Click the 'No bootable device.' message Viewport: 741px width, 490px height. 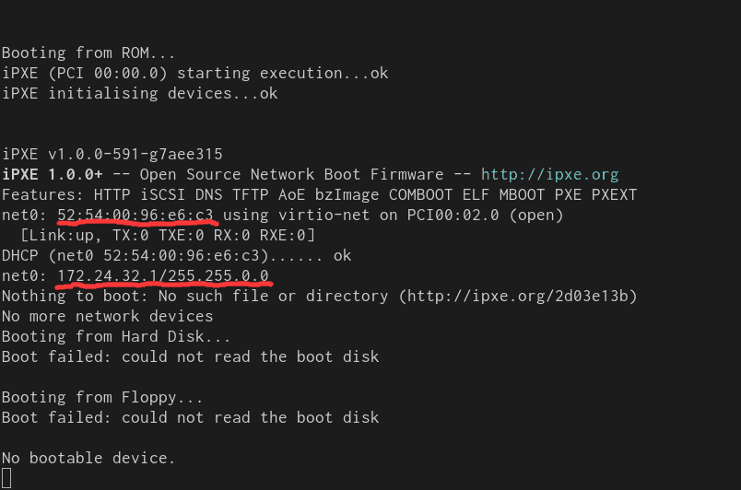pyautogui.click(x=88, y=459)
